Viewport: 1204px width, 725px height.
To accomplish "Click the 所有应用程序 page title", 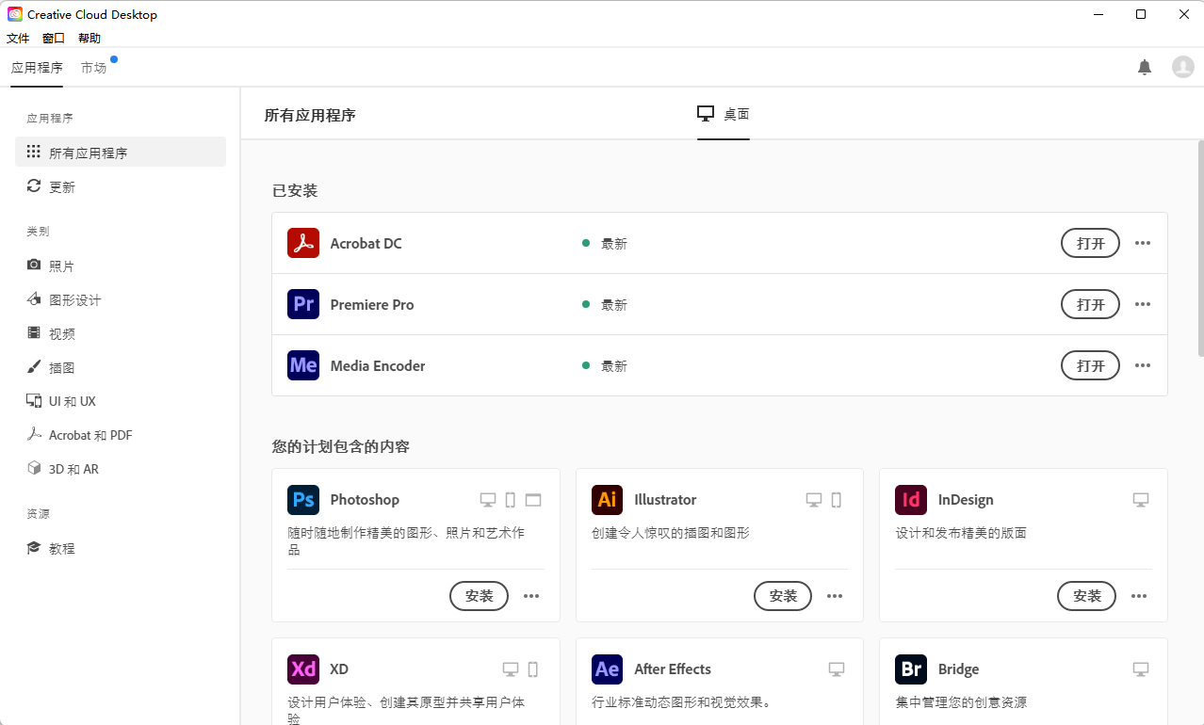I will tap(310, 116).
